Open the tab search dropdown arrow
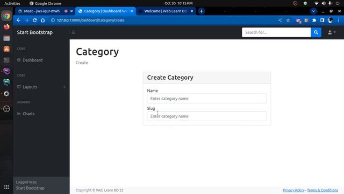 pyautogui.click(x=313, y=11)
